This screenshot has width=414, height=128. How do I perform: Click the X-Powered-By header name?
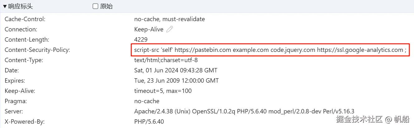click(x=25, y=121)
